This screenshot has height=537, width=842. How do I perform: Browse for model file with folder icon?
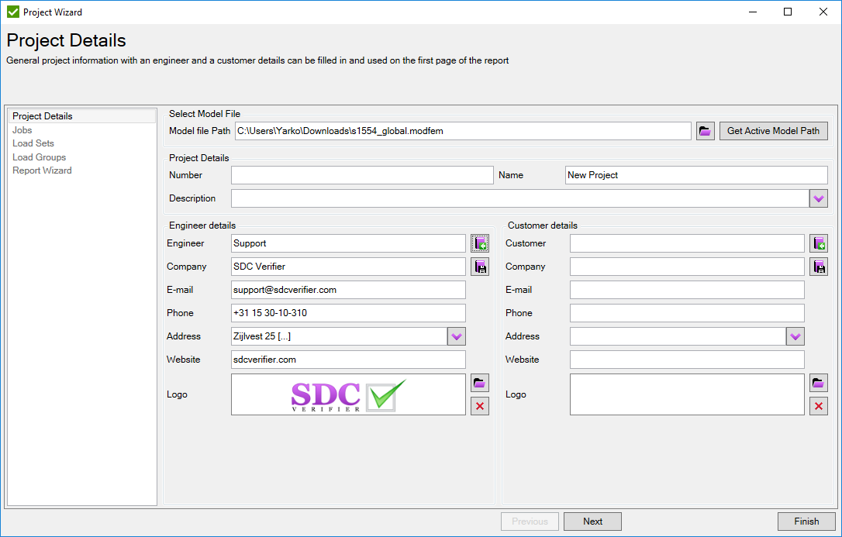click(x=706, y=131)
